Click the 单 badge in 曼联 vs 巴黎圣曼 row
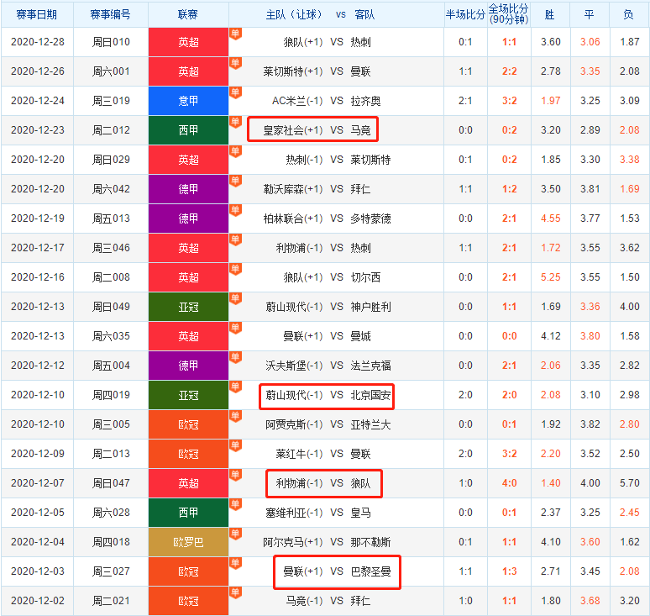Viewport: 650px width, 616px height. (x=234, y=563)
